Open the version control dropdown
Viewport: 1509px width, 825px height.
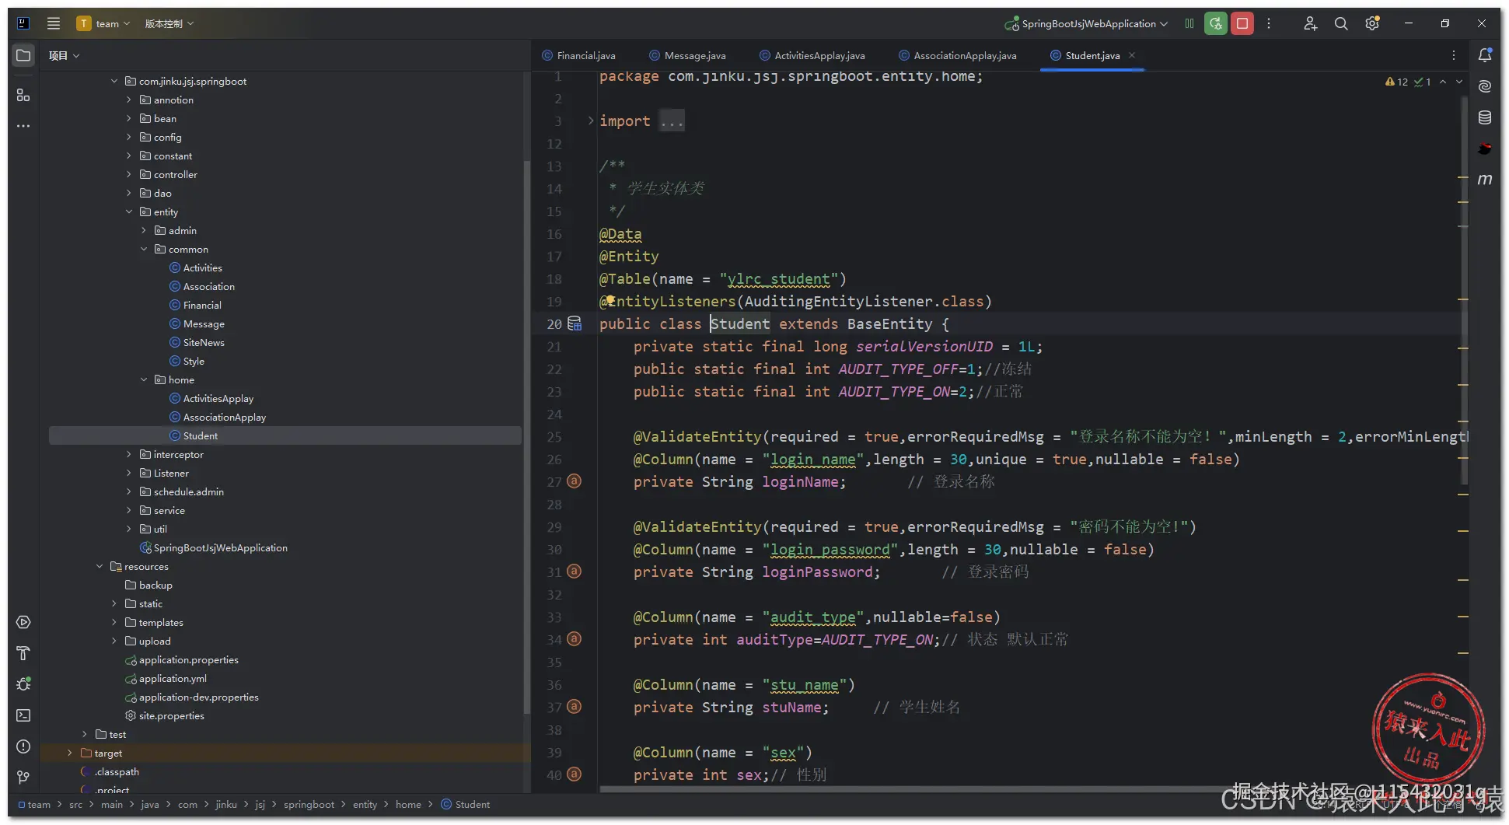tap(169, 23)
